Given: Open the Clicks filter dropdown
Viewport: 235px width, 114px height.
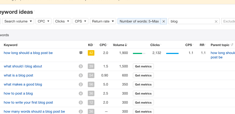Looking at the screenshot, I should [62, 21].
